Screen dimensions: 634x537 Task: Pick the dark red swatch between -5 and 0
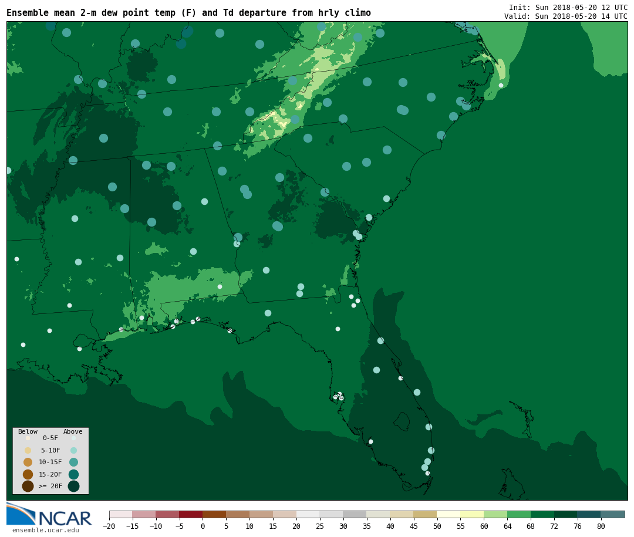(191, 514)
